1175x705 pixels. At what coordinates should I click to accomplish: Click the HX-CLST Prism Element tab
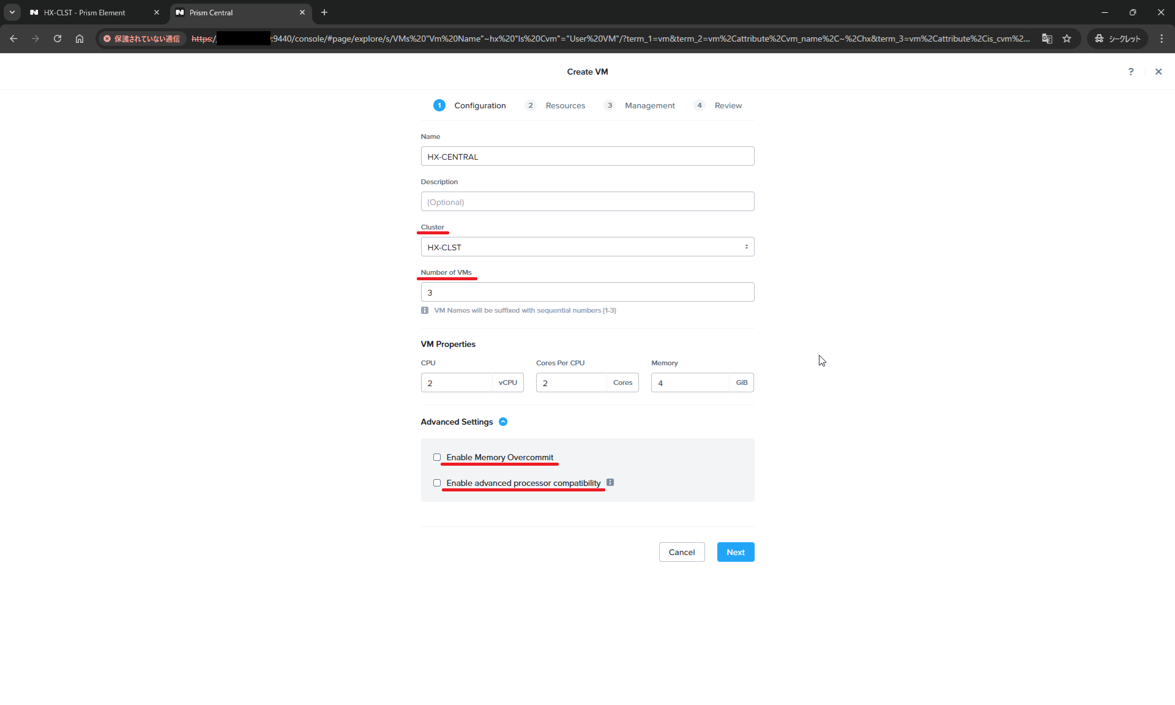[84, 12]
